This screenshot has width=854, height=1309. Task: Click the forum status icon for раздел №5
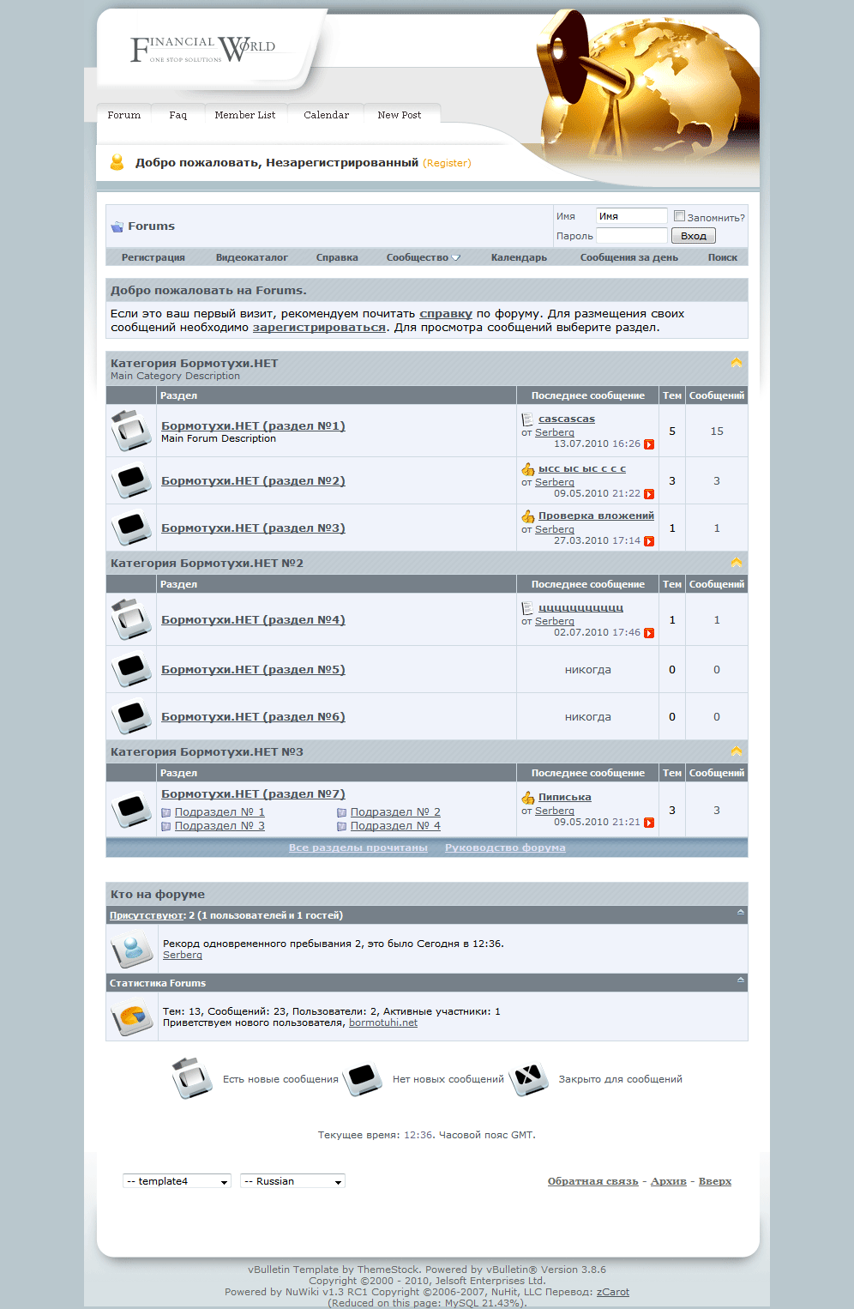click(x=131, y=669)
